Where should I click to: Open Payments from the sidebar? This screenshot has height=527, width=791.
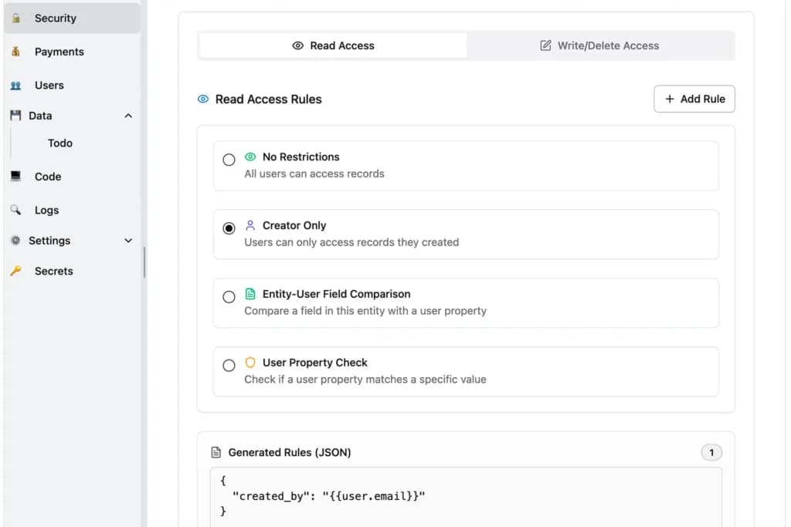72,52
